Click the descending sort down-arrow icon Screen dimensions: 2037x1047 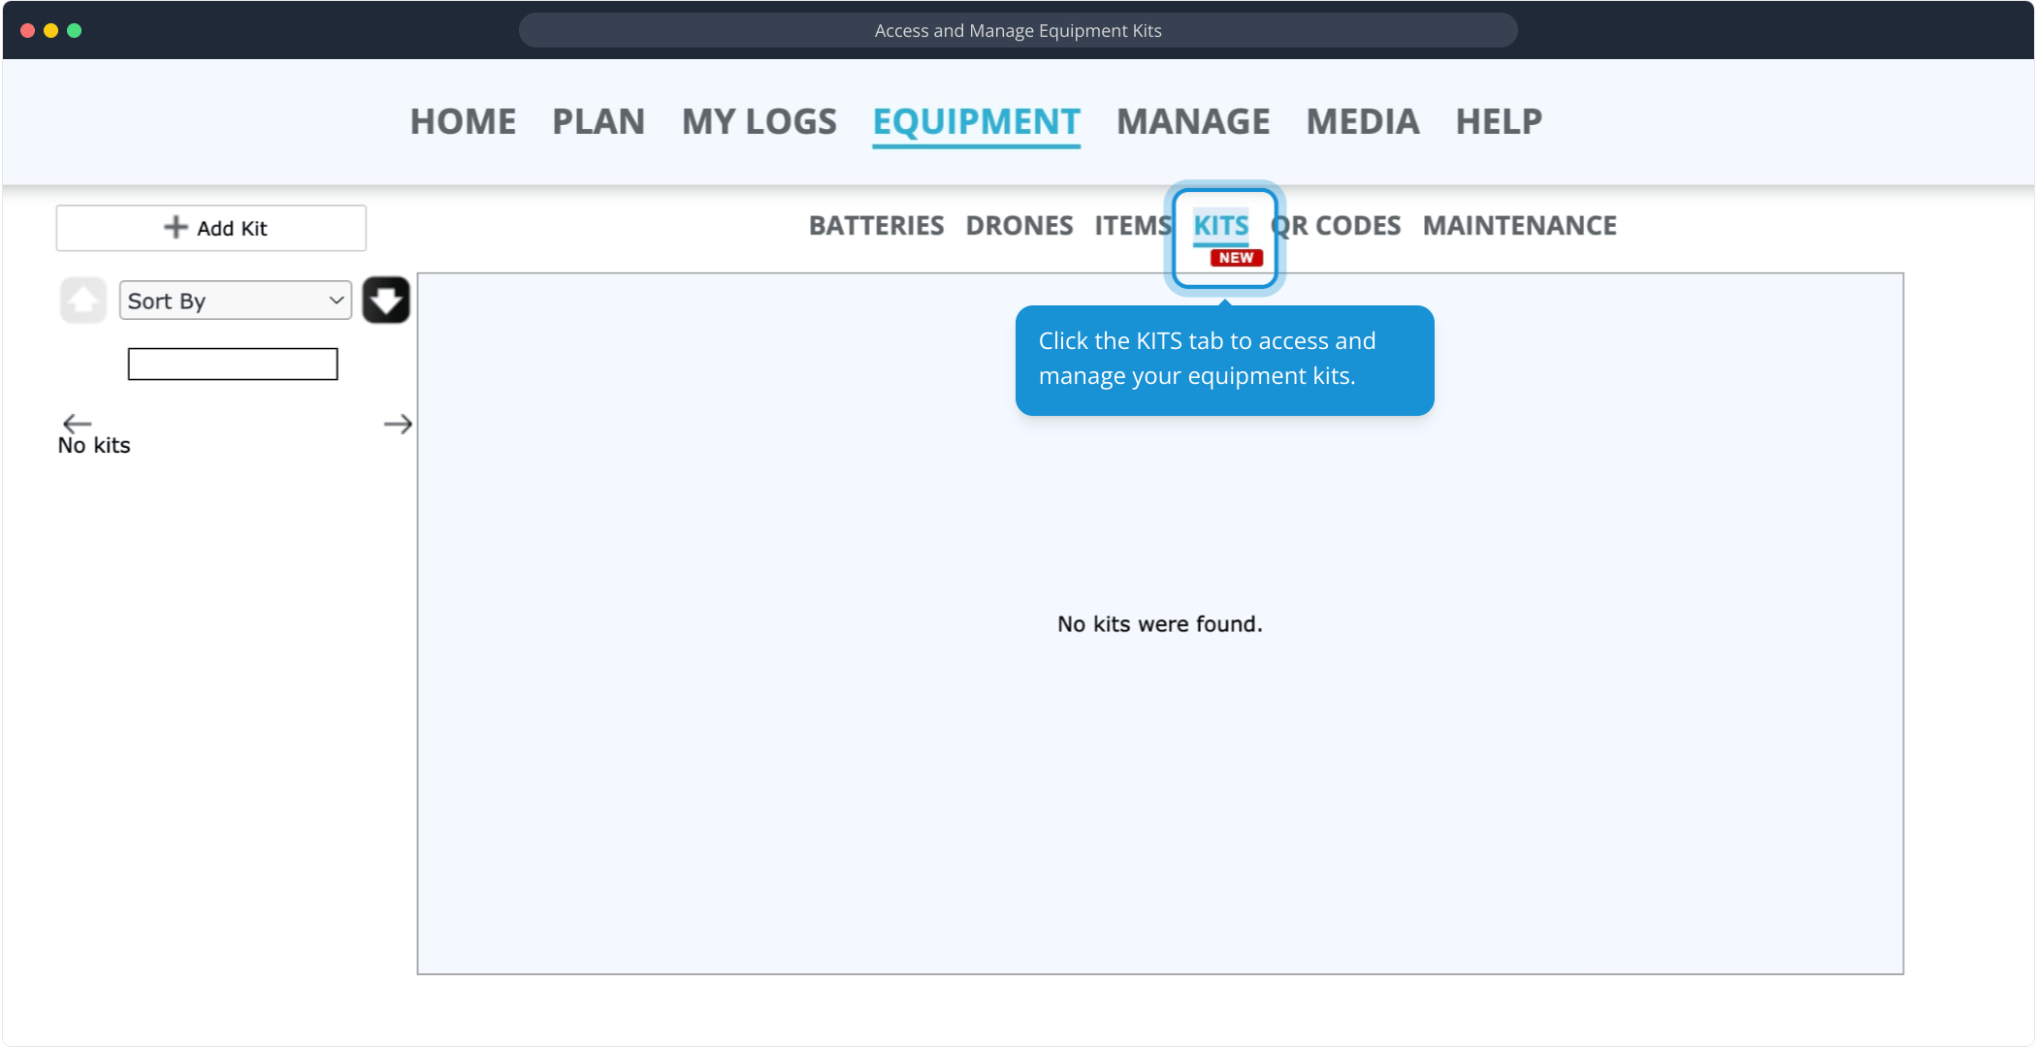[x=386, y=301]
